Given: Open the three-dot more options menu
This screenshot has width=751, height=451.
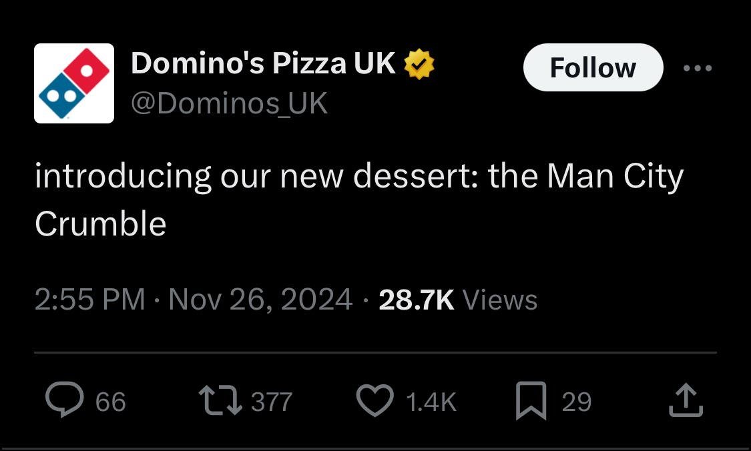Looking at the screenshot, I should tap(698, 68).
